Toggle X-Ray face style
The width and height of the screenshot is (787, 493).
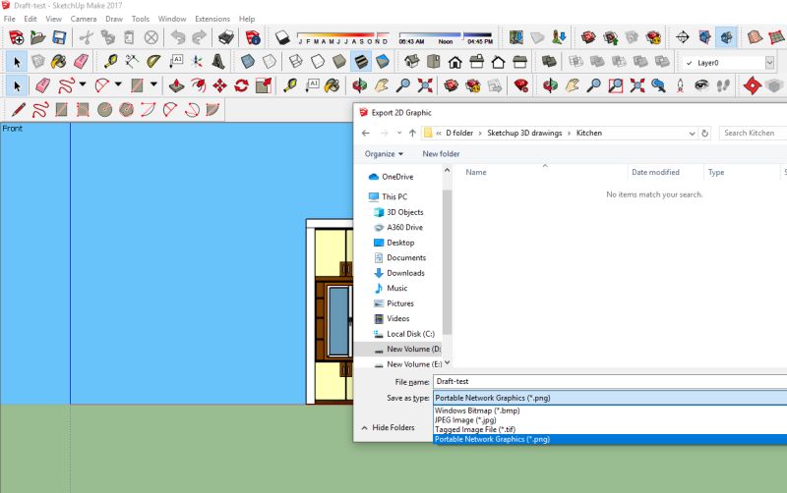tap(248, 62)
